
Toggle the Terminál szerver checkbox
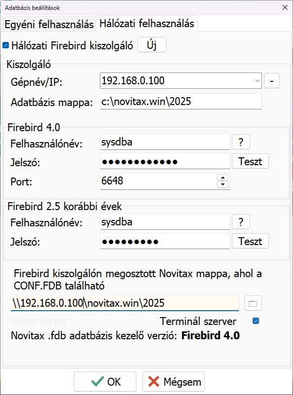pos(256,321)
